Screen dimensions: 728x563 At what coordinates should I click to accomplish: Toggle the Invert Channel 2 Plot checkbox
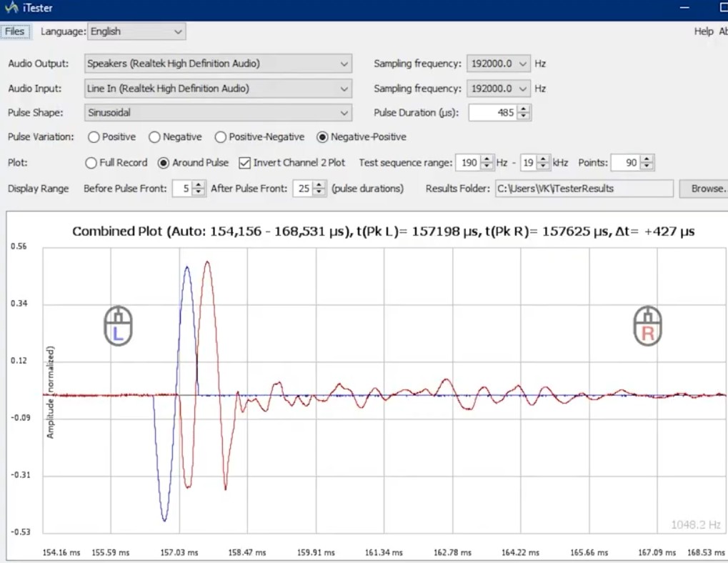point(244,163)
